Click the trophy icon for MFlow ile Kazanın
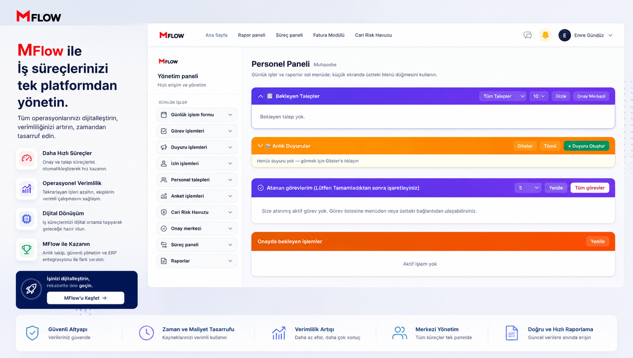This screenshot has width=633, height=358. click(27, 249)
